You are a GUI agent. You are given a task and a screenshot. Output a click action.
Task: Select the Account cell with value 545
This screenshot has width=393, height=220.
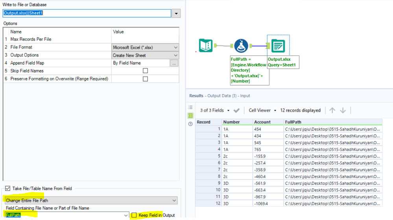268,143
